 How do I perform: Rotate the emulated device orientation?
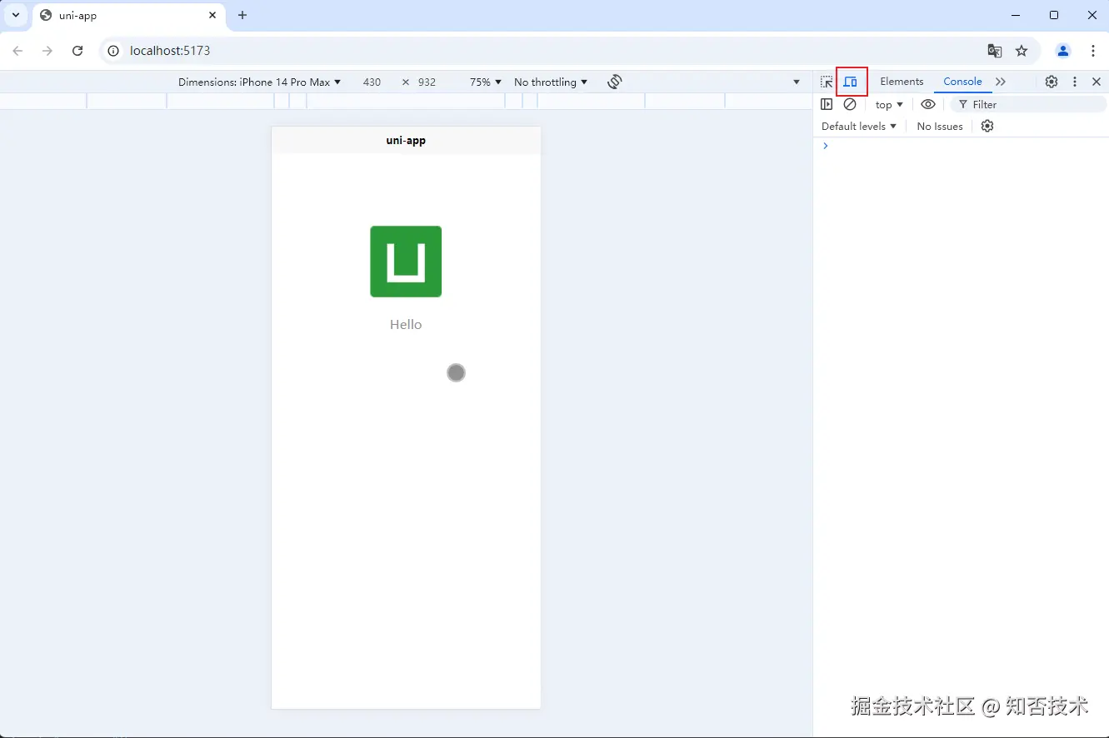click(615, 82)
